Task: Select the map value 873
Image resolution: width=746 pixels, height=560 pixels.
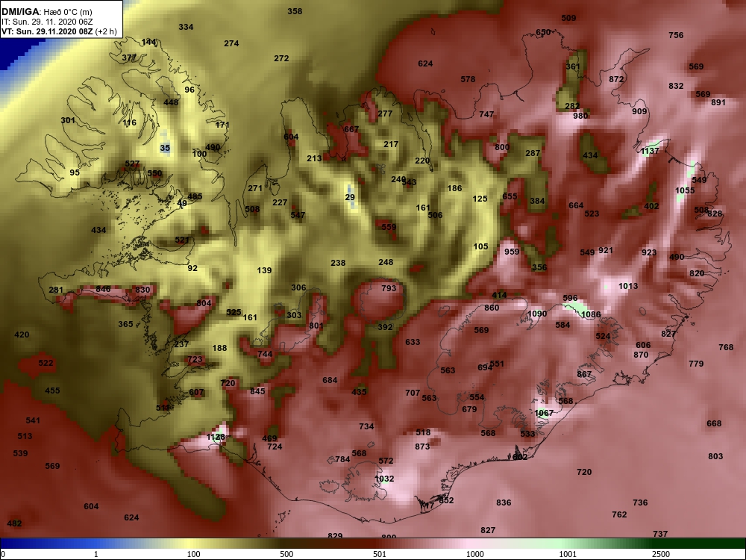Action: tap(422, 447)
